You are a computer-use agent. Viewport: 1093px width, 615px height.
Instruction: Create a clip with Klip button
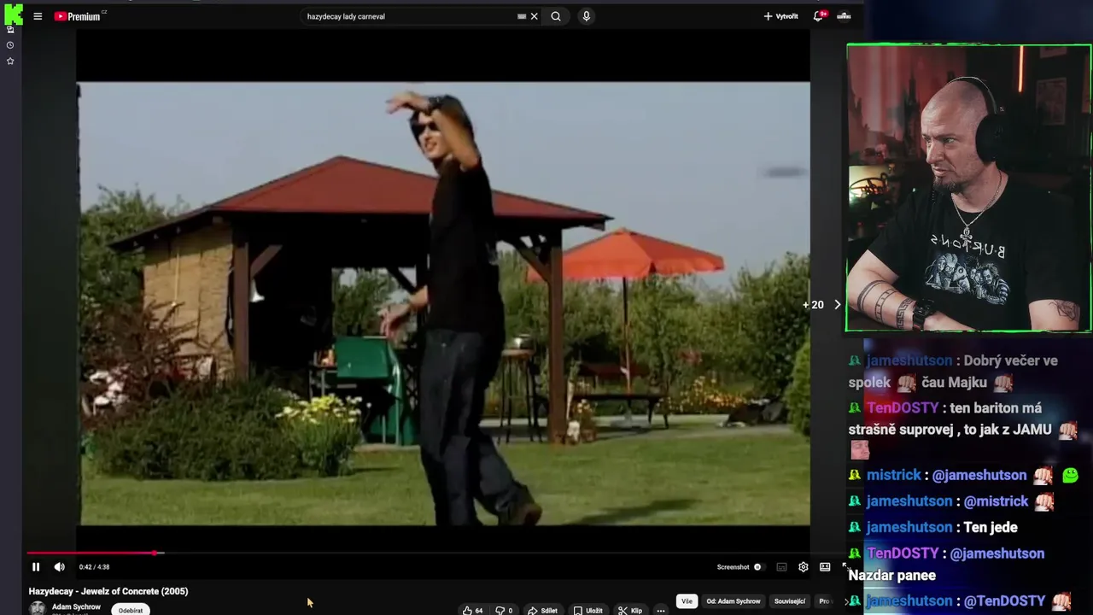(630, 611)
